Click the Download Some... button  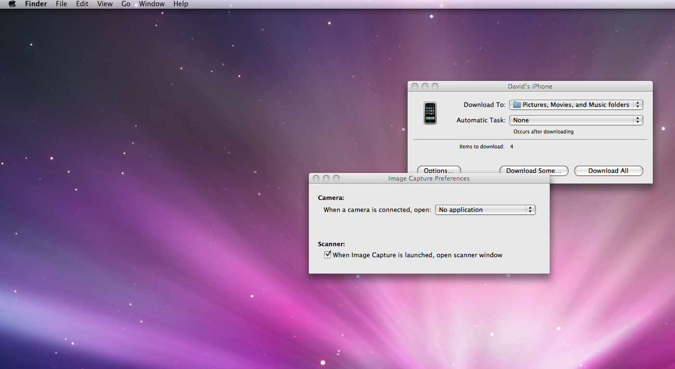[x=534, y=171]
